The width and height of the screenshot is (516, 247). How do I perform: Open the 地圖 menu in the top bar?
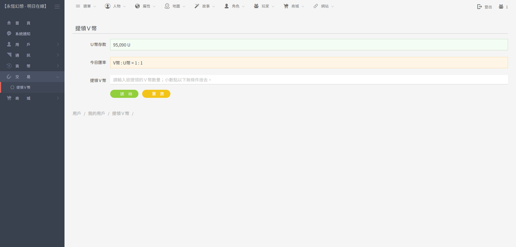pos(175,6)
